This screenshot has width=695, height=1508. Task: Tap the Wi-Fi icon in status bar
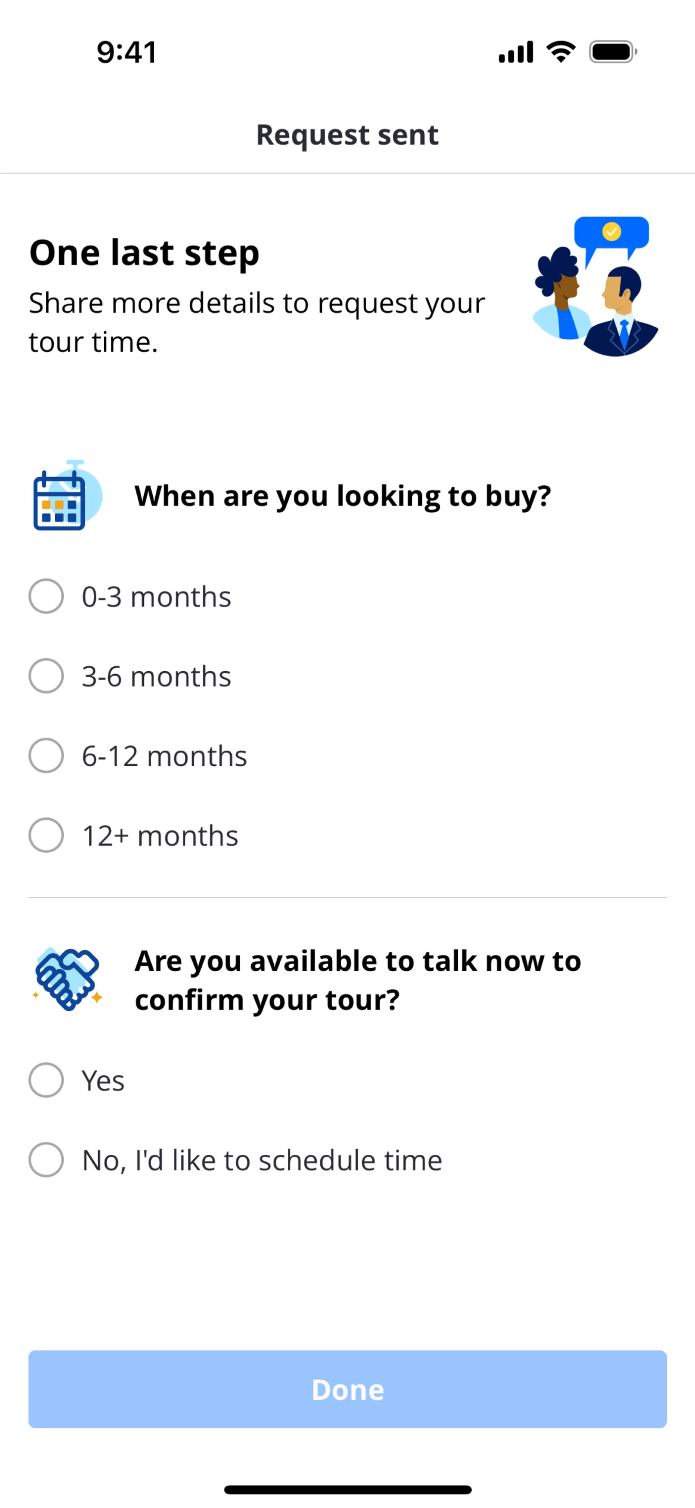coord(560,52)
